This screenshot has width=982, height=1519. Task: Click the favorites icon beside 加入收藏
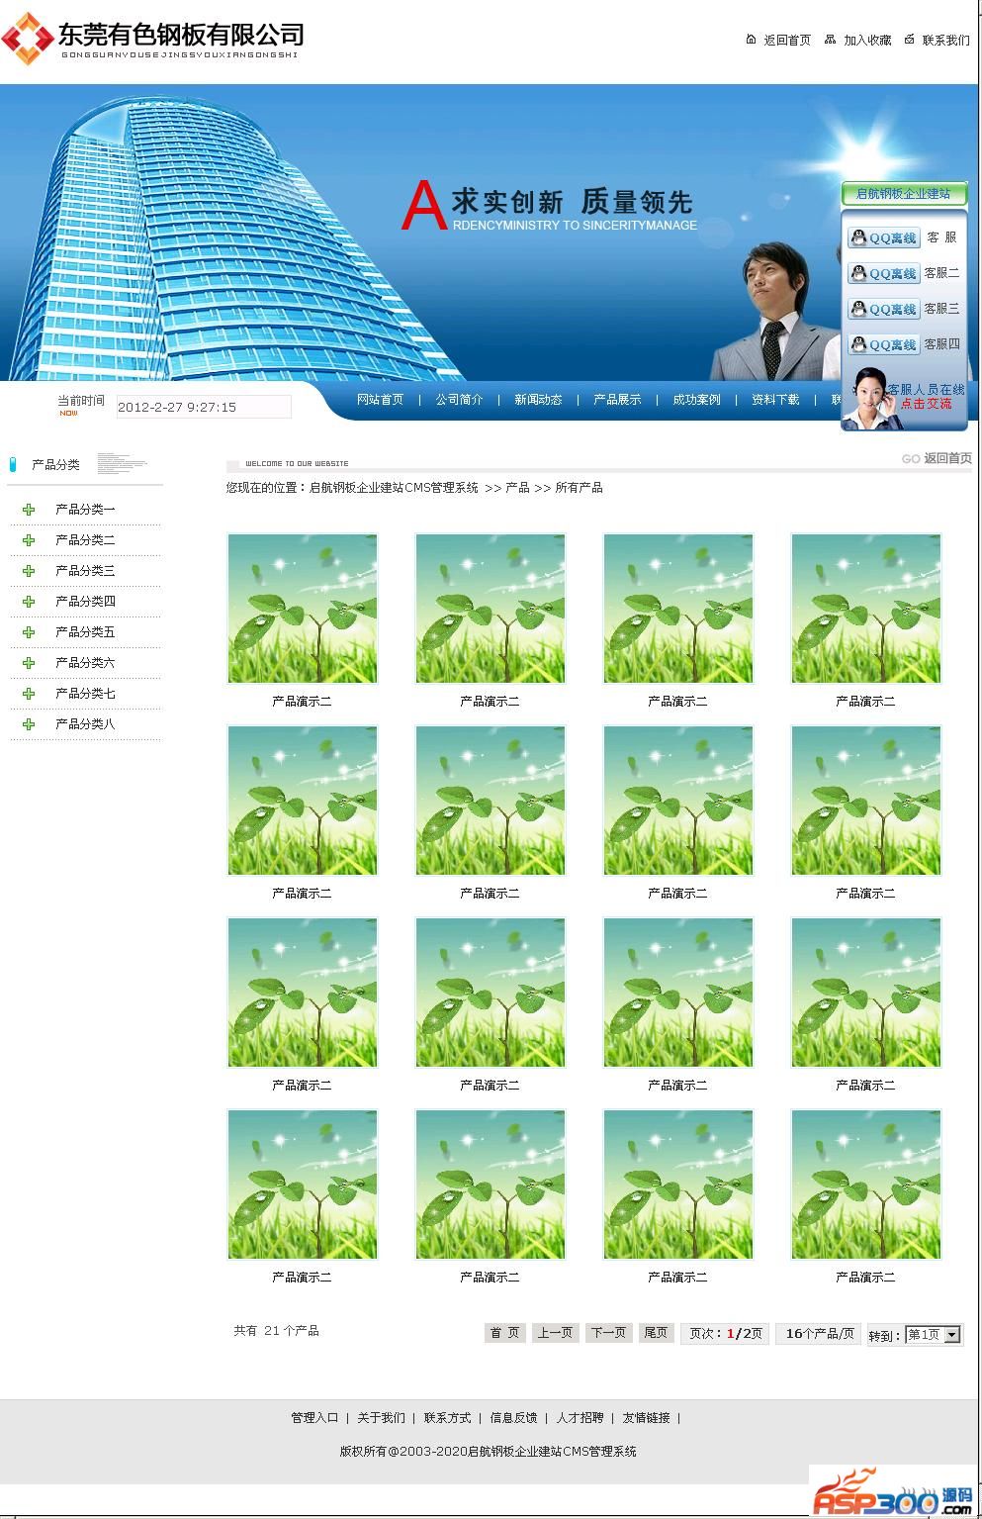pos(830,40)
